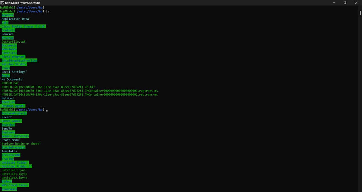
Task: Select the 'TerraformWk' directory
Action: coord(11,155)
